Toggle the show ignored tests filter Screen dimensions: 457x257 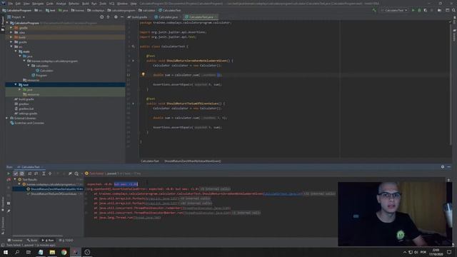[x=22, y=173]
